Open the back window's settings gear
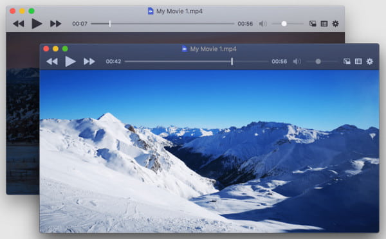The width and height of the screenshot is (386, 239). pos(335,24)
